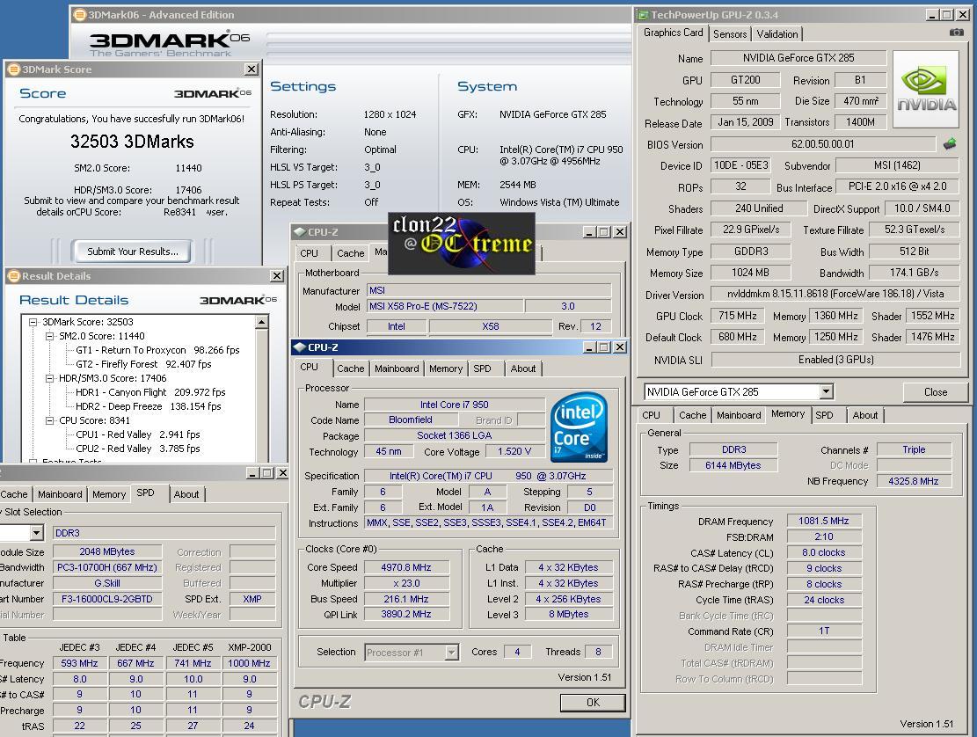This screenshot has height=737, width=977.
Task: Click the NB Frequency 4325.8 MHz value
Action: point(914,481)
